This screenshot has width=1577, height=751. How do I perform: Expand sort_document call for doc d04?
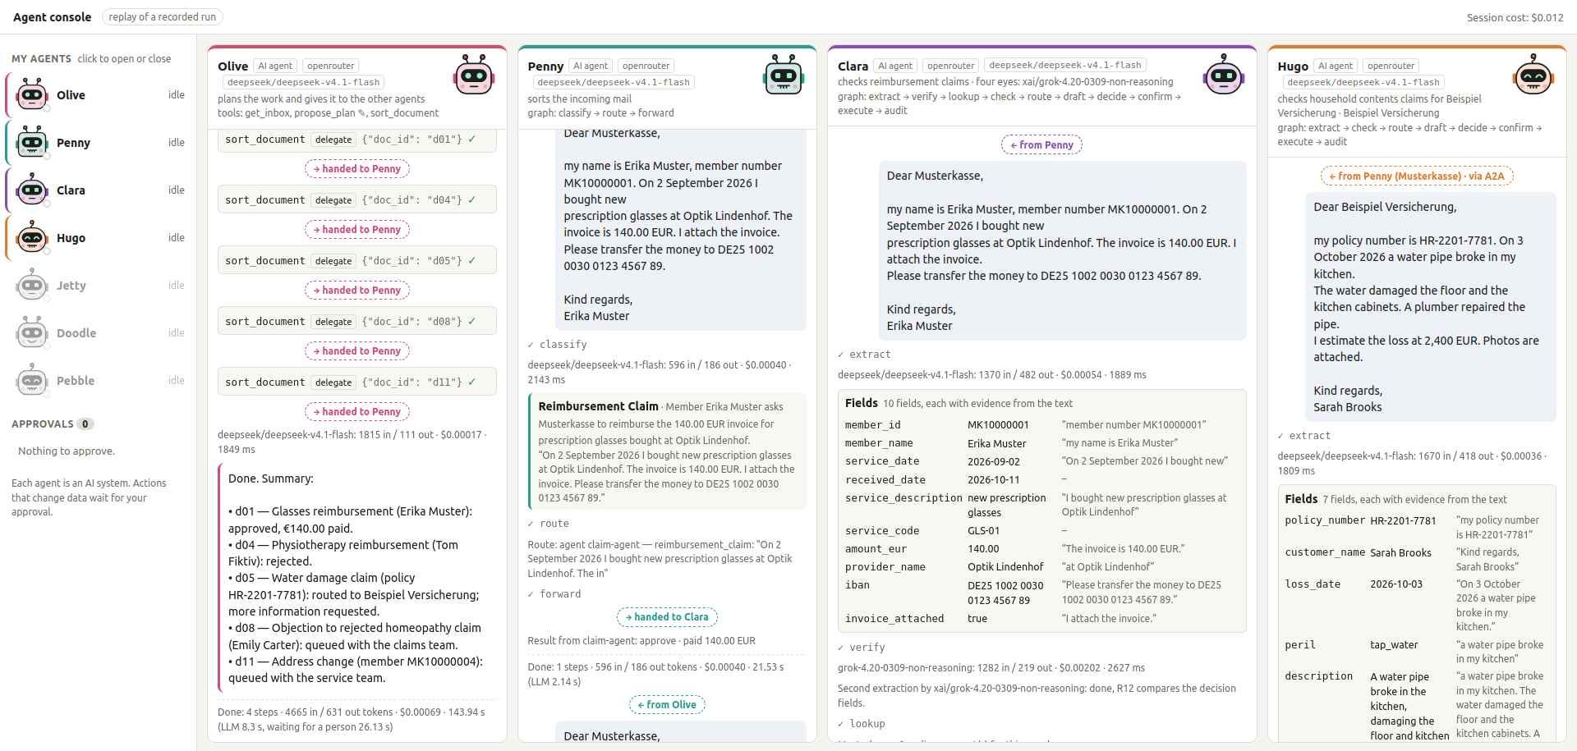coord(356,199)
